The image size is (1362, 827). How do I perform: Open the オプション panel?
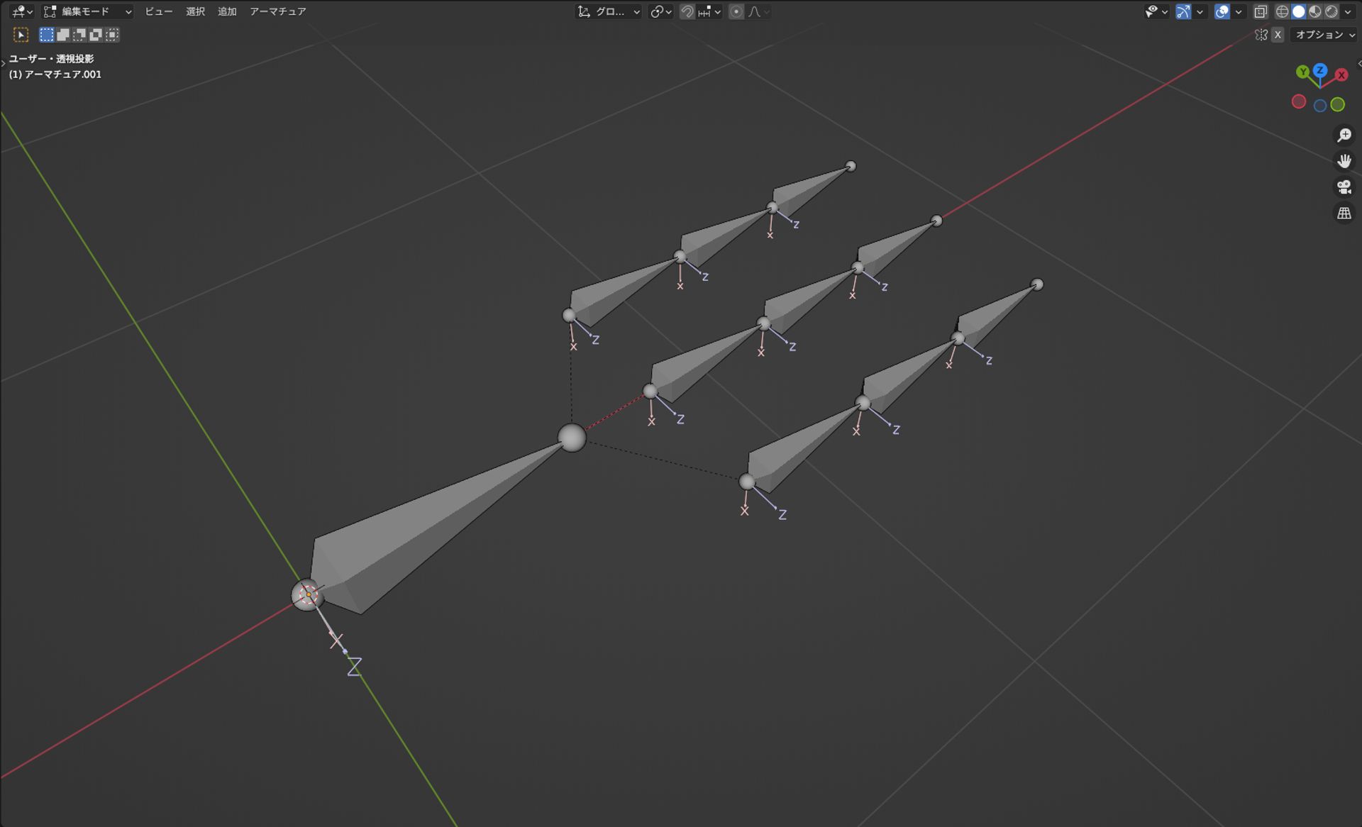pos(1319,34)
